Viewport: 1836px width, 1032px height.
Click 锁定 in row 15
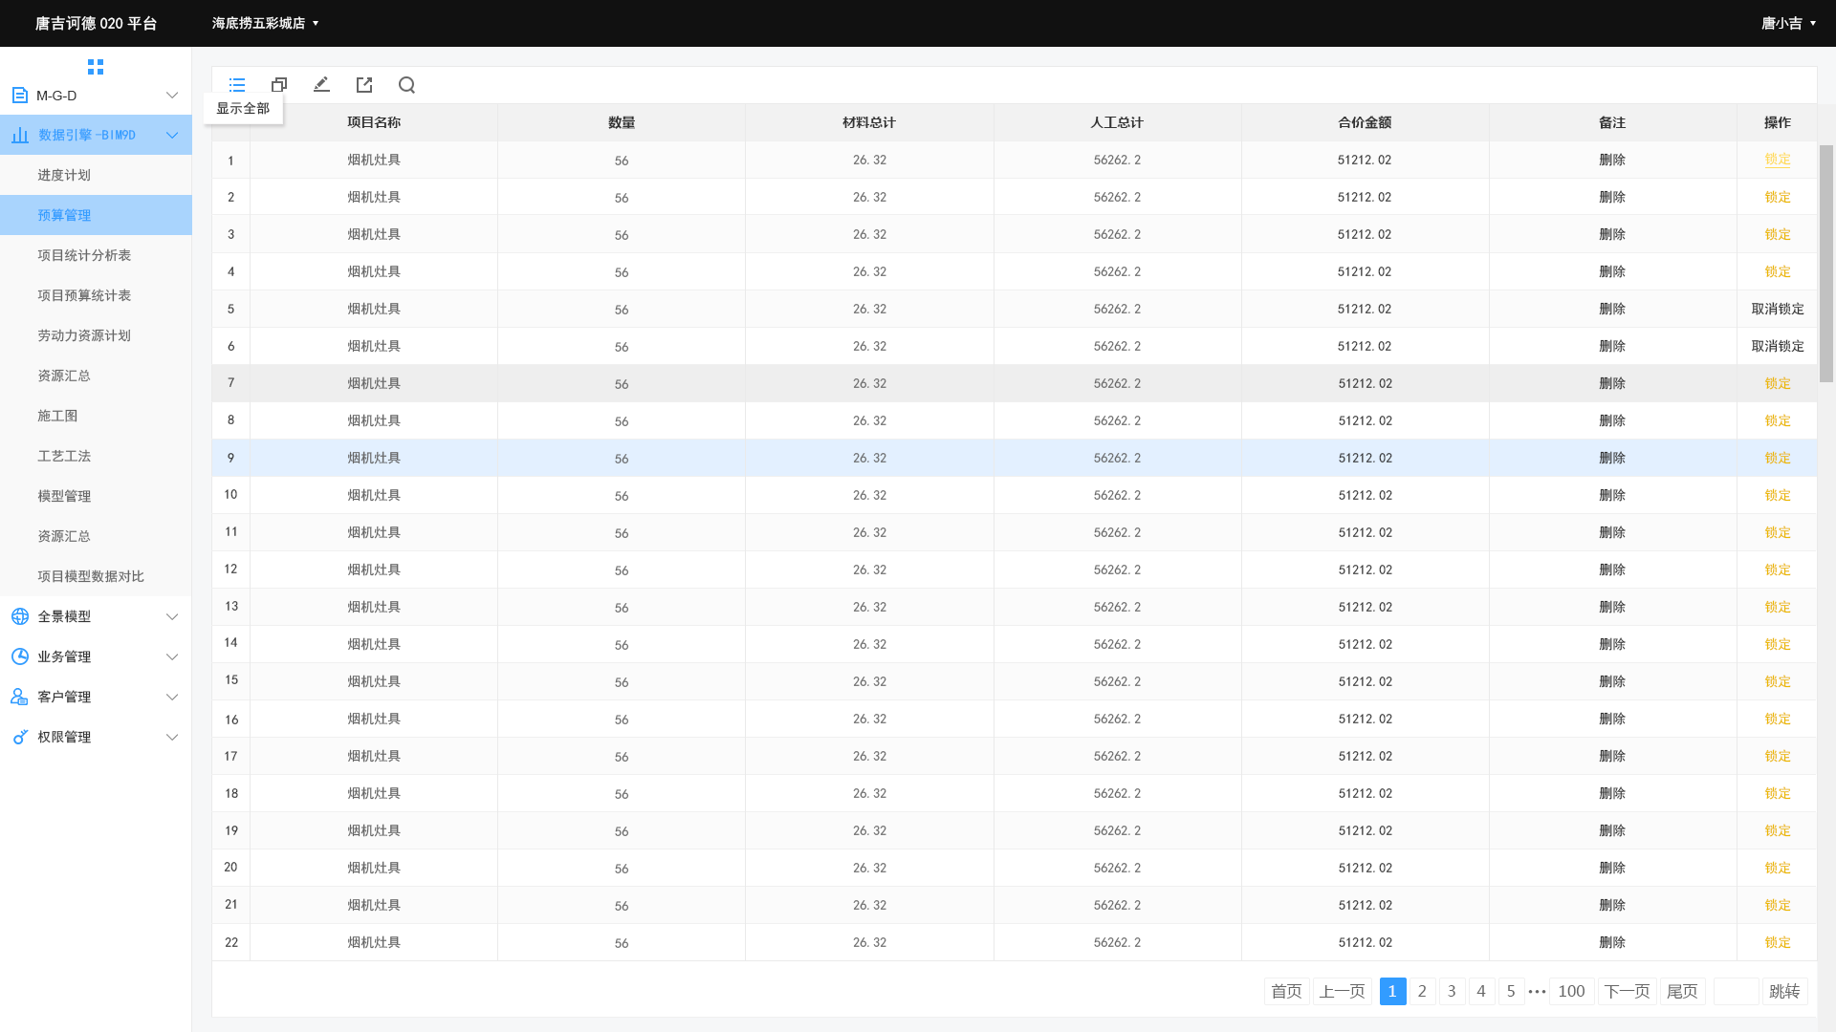click(1777, 681)
